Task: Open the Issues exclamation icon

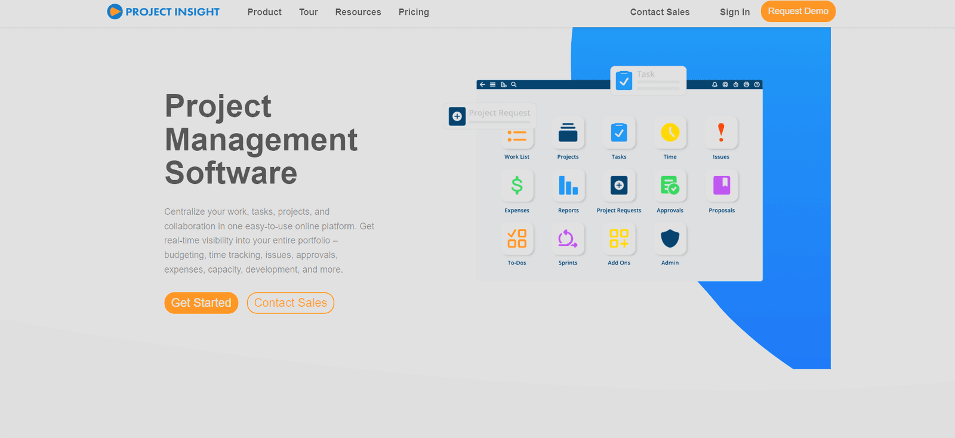Action: pyautogui.click(x=721, y=132)
